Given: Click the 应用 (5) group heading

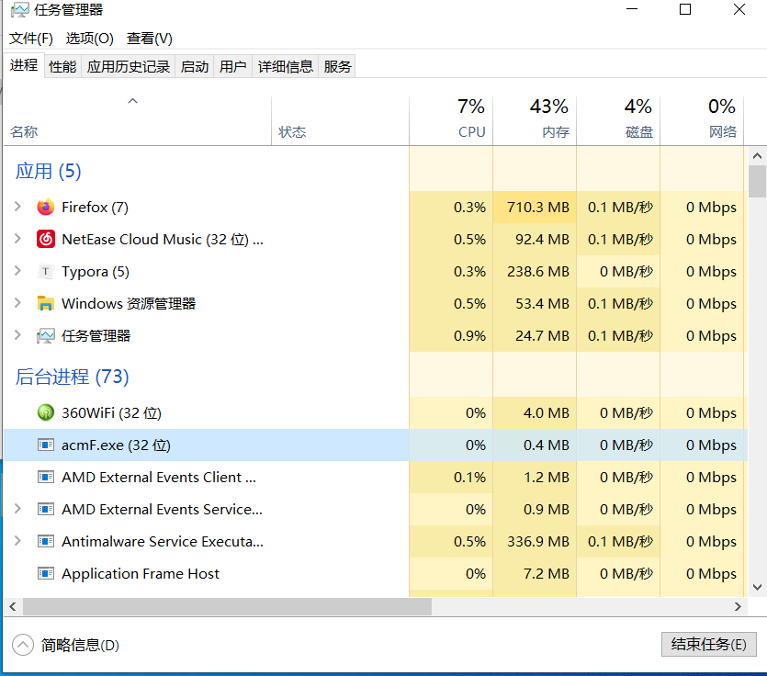Looking at the screenshot, I should [48, 171].
